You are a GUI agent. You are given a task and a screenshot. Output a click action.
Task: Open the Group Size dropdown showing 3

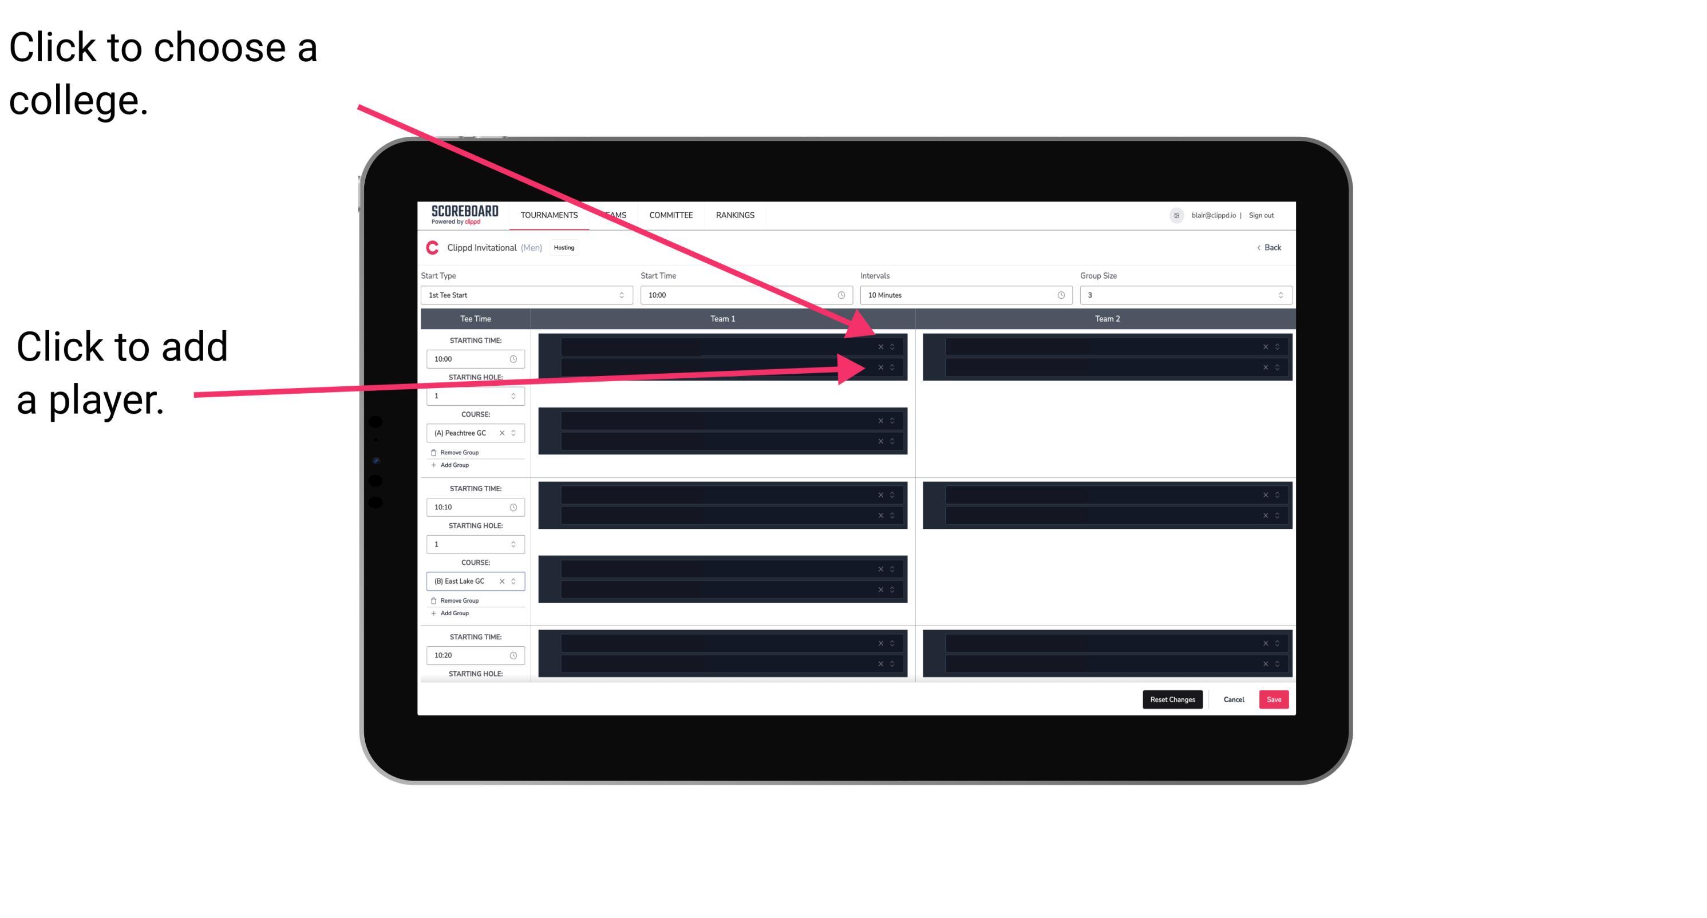1180,295
